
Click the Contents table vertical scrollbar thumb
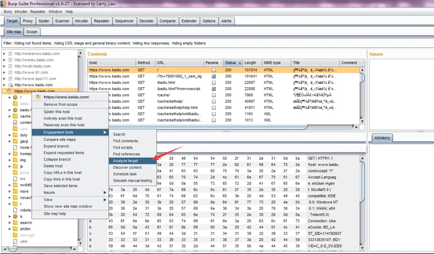pyautogui.click(x=362, y=77)
